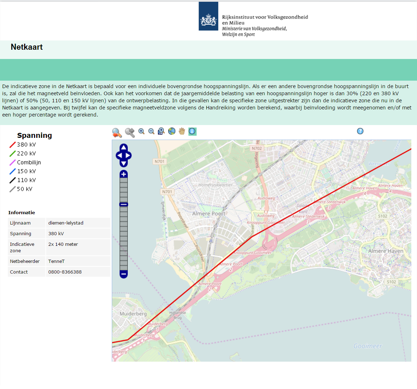Select the 2x 140 meter value
Image resolution: width=417 pixels, height=389 pixels.
(x=63, y=244)
